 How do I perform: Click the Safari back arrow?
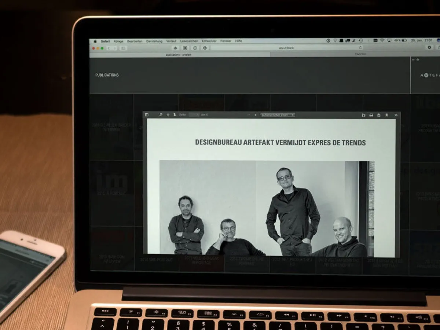(x=109, y=48)
